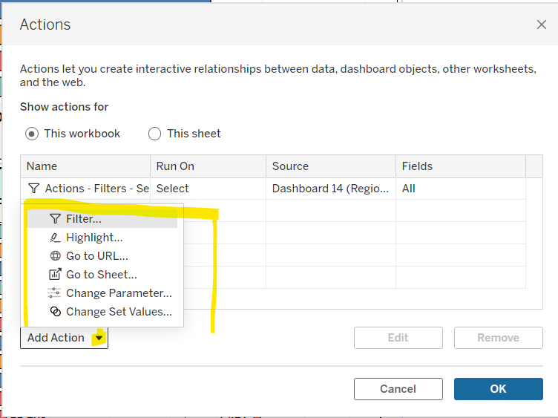558x418 pixels.
Task: Click the Change Parameter sliders icon
Action: click(54, 293)
